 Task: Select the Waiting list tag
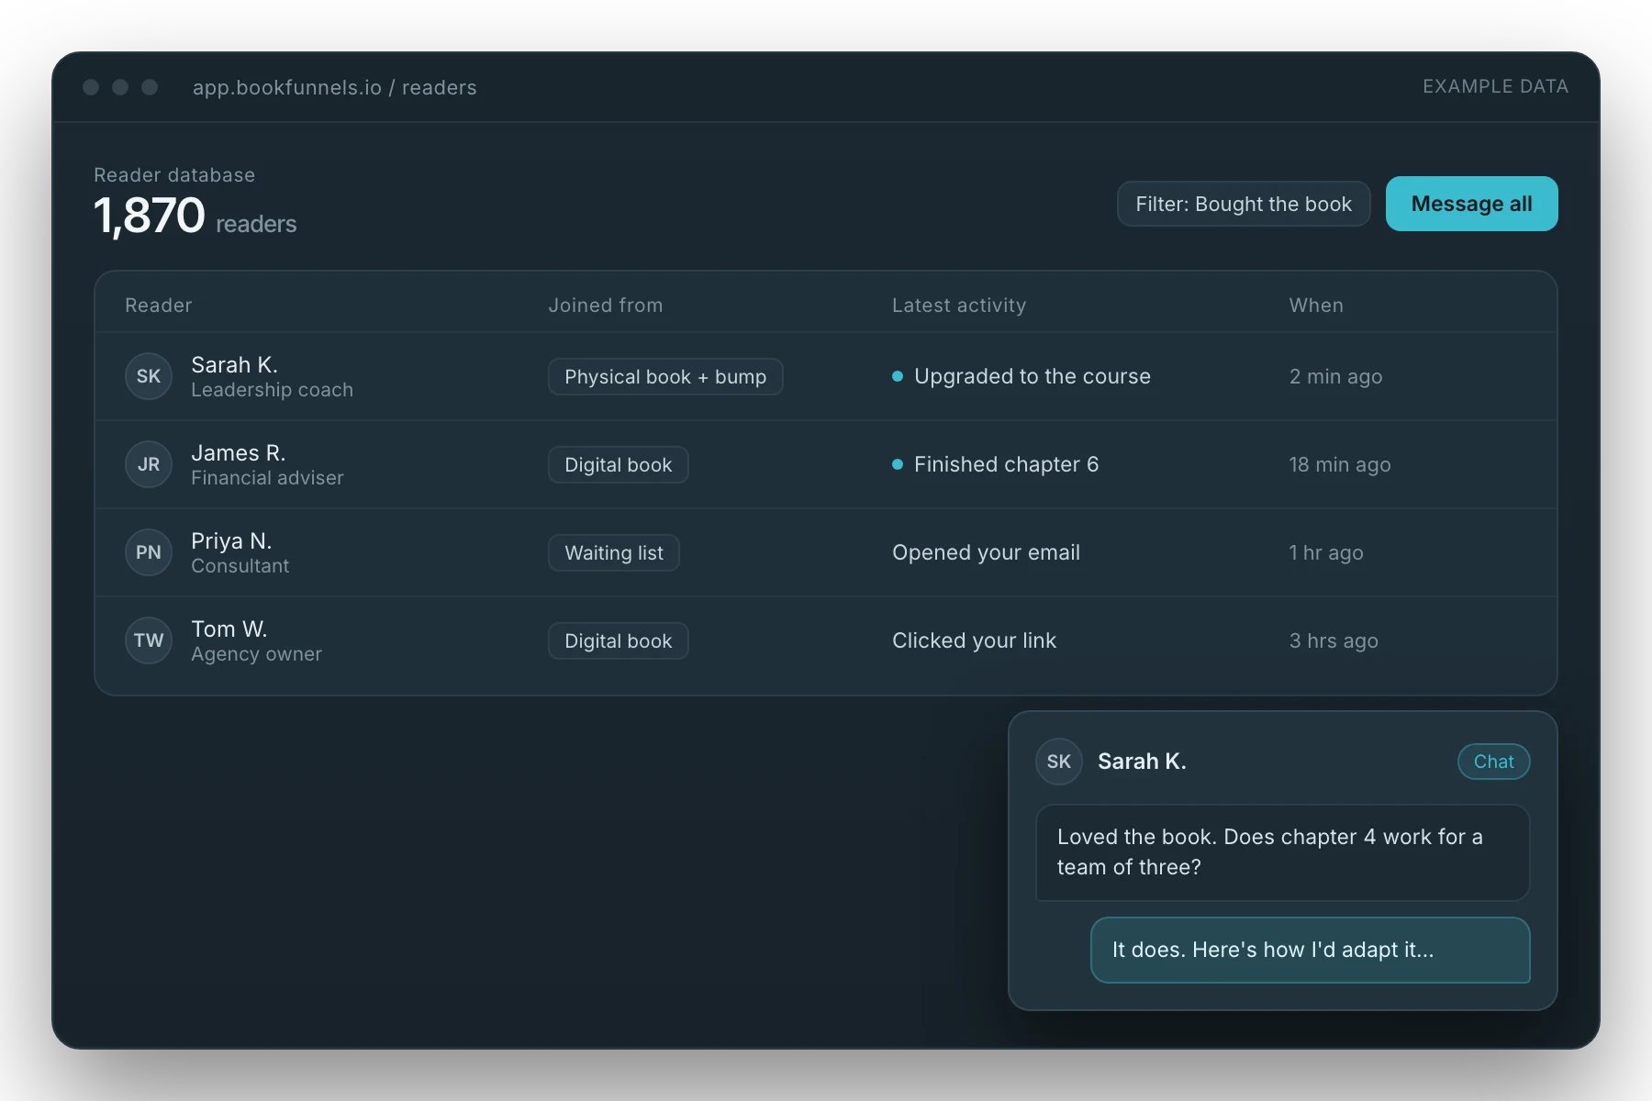pos(613,553)
